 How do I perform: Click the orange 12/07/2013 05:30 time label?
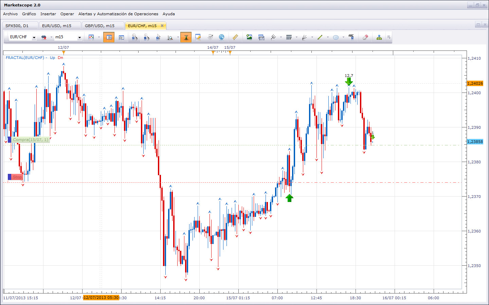101,298
